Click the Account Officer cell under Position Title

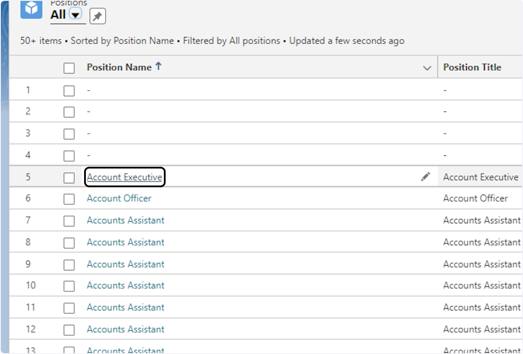tap(475, 199)
